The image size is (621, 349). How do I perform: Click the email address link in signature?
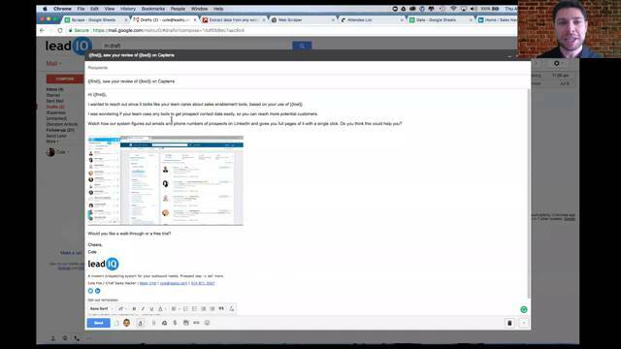pos(173,283)
